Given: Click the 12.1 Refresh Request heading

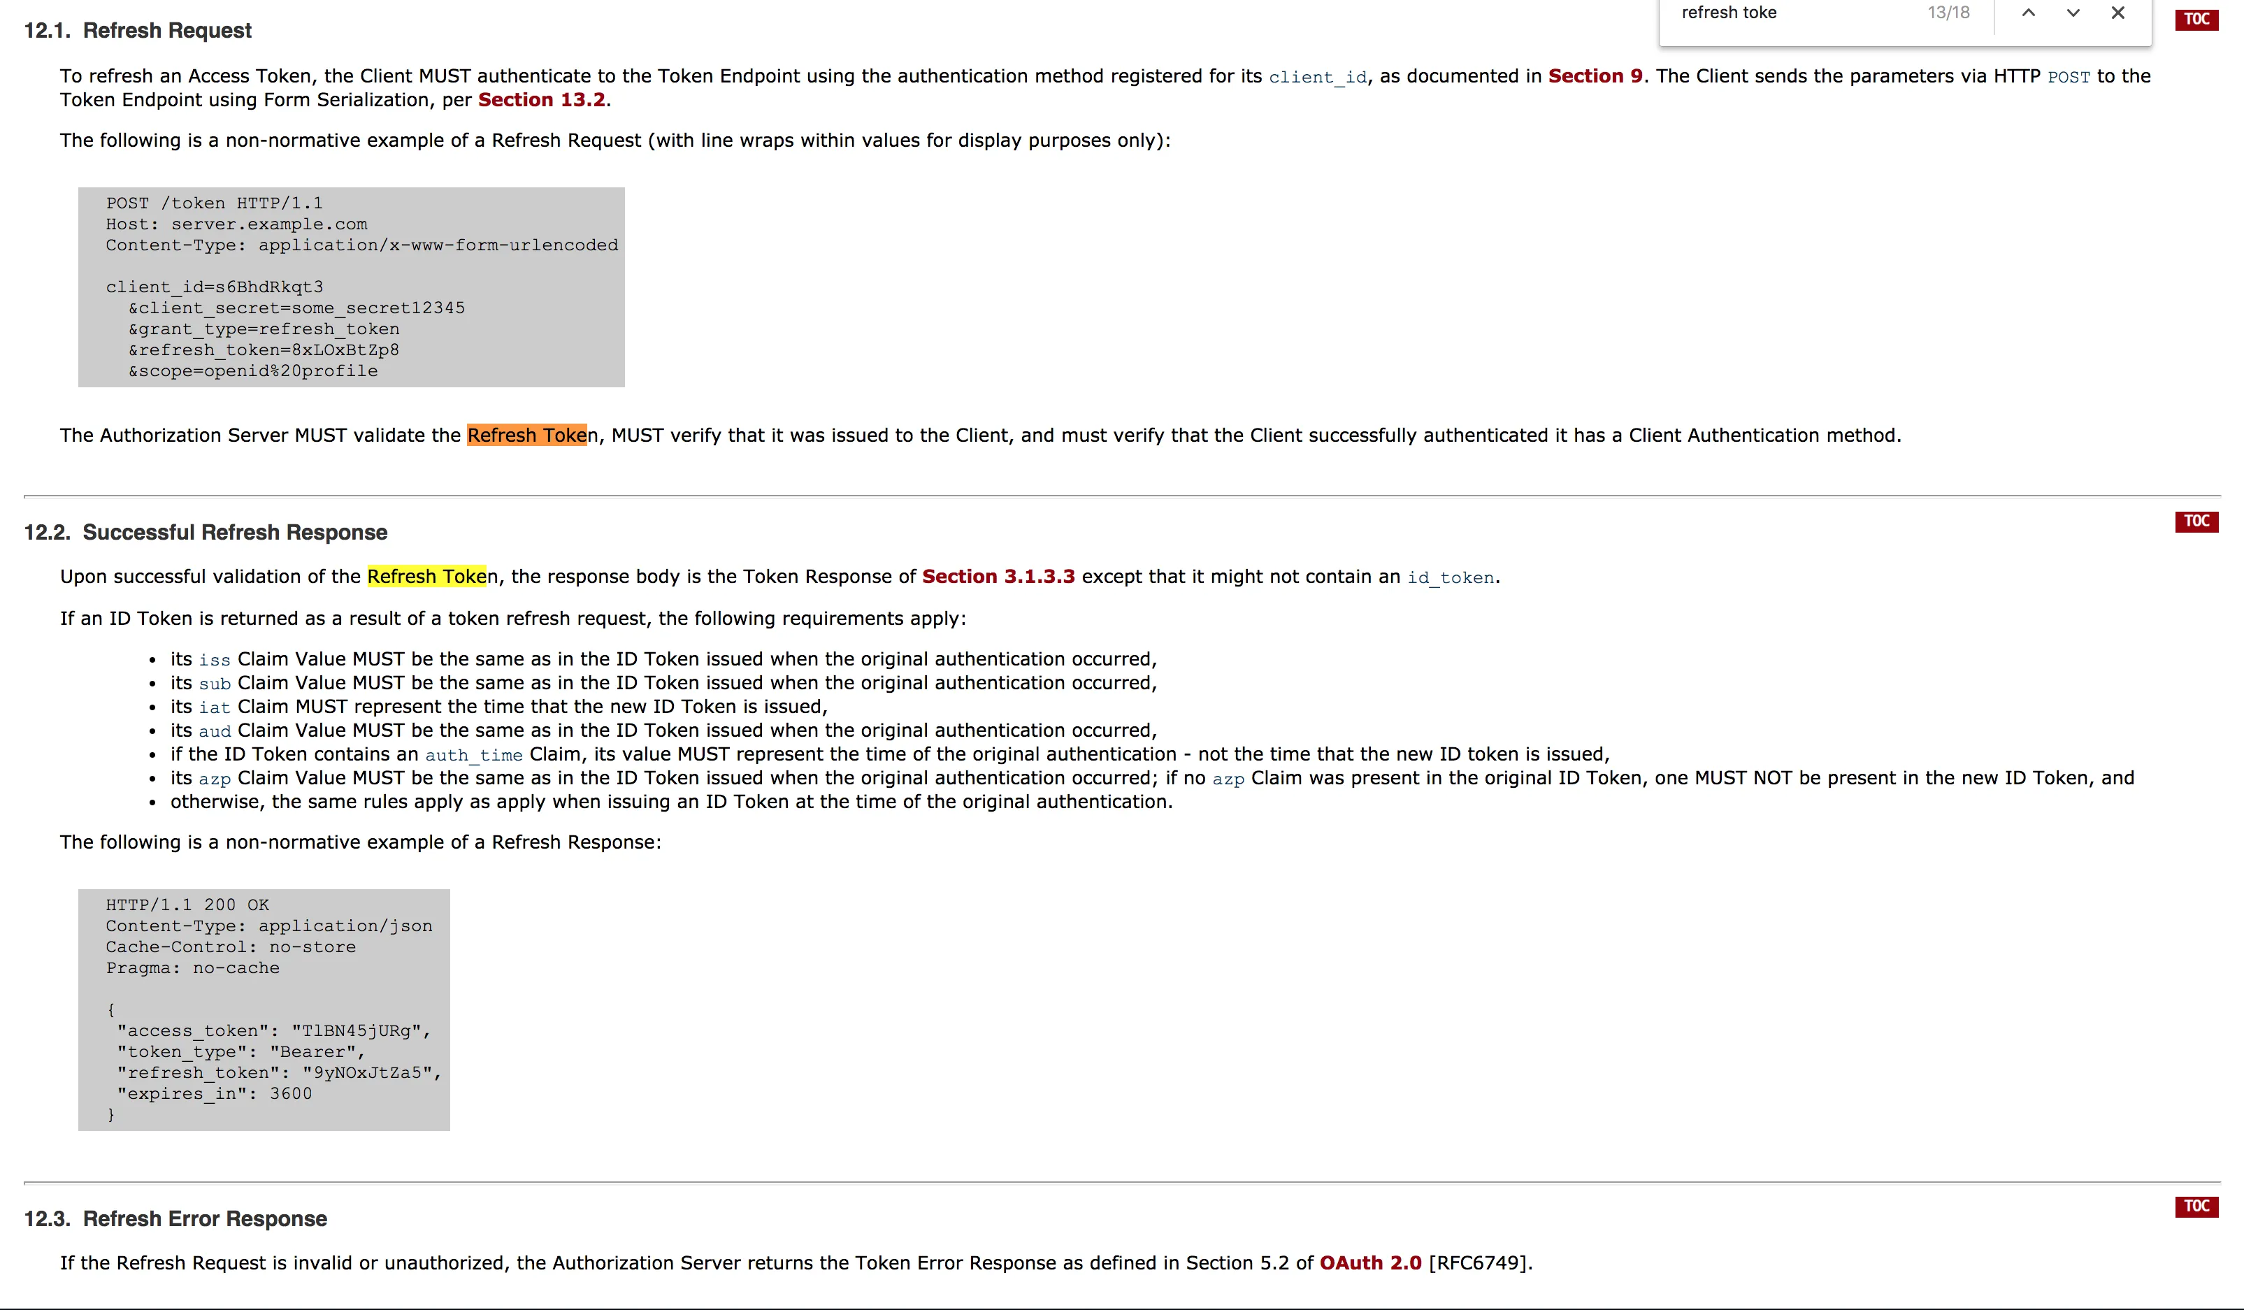Looking at the screenshot, I should tap(138, 31).
